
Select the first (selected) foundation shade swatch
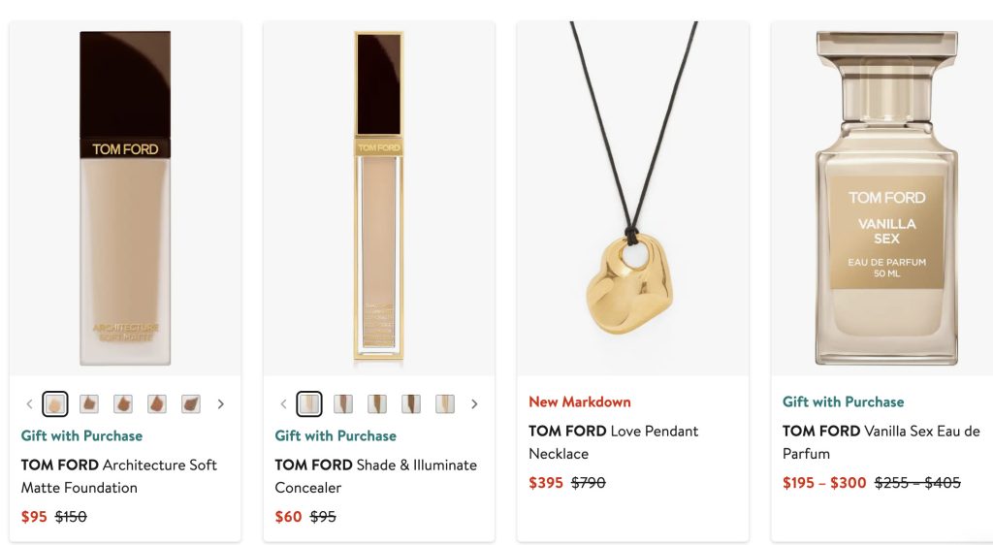point(55,403)
